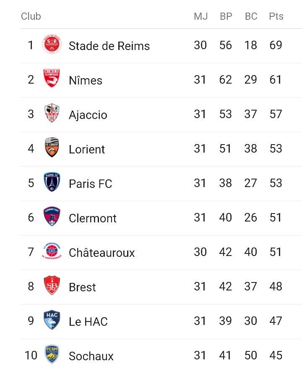Click the Clermont Foot crest
This screenshot has width=302, height=372.
tap(52, 217)
